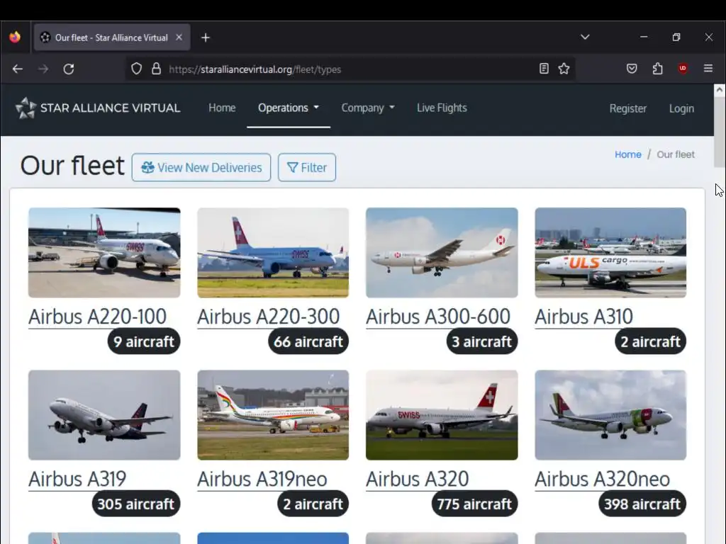Click the 9 aircraft badge

[144, 341]
